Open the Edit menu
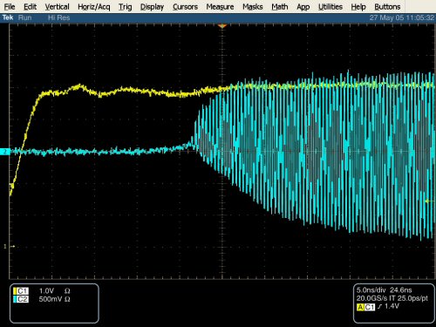The width and height of the screenshot is (436, 327). coord(30,6)
